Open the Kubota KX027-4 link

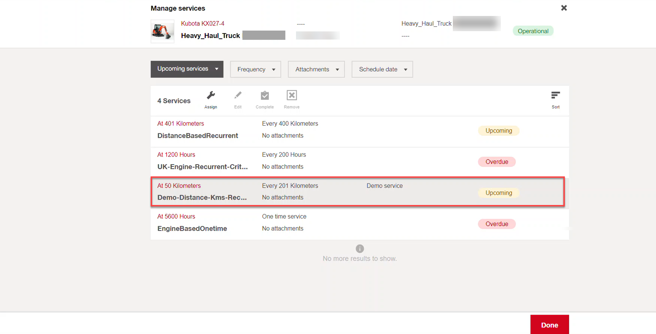(x=202, y=24)
